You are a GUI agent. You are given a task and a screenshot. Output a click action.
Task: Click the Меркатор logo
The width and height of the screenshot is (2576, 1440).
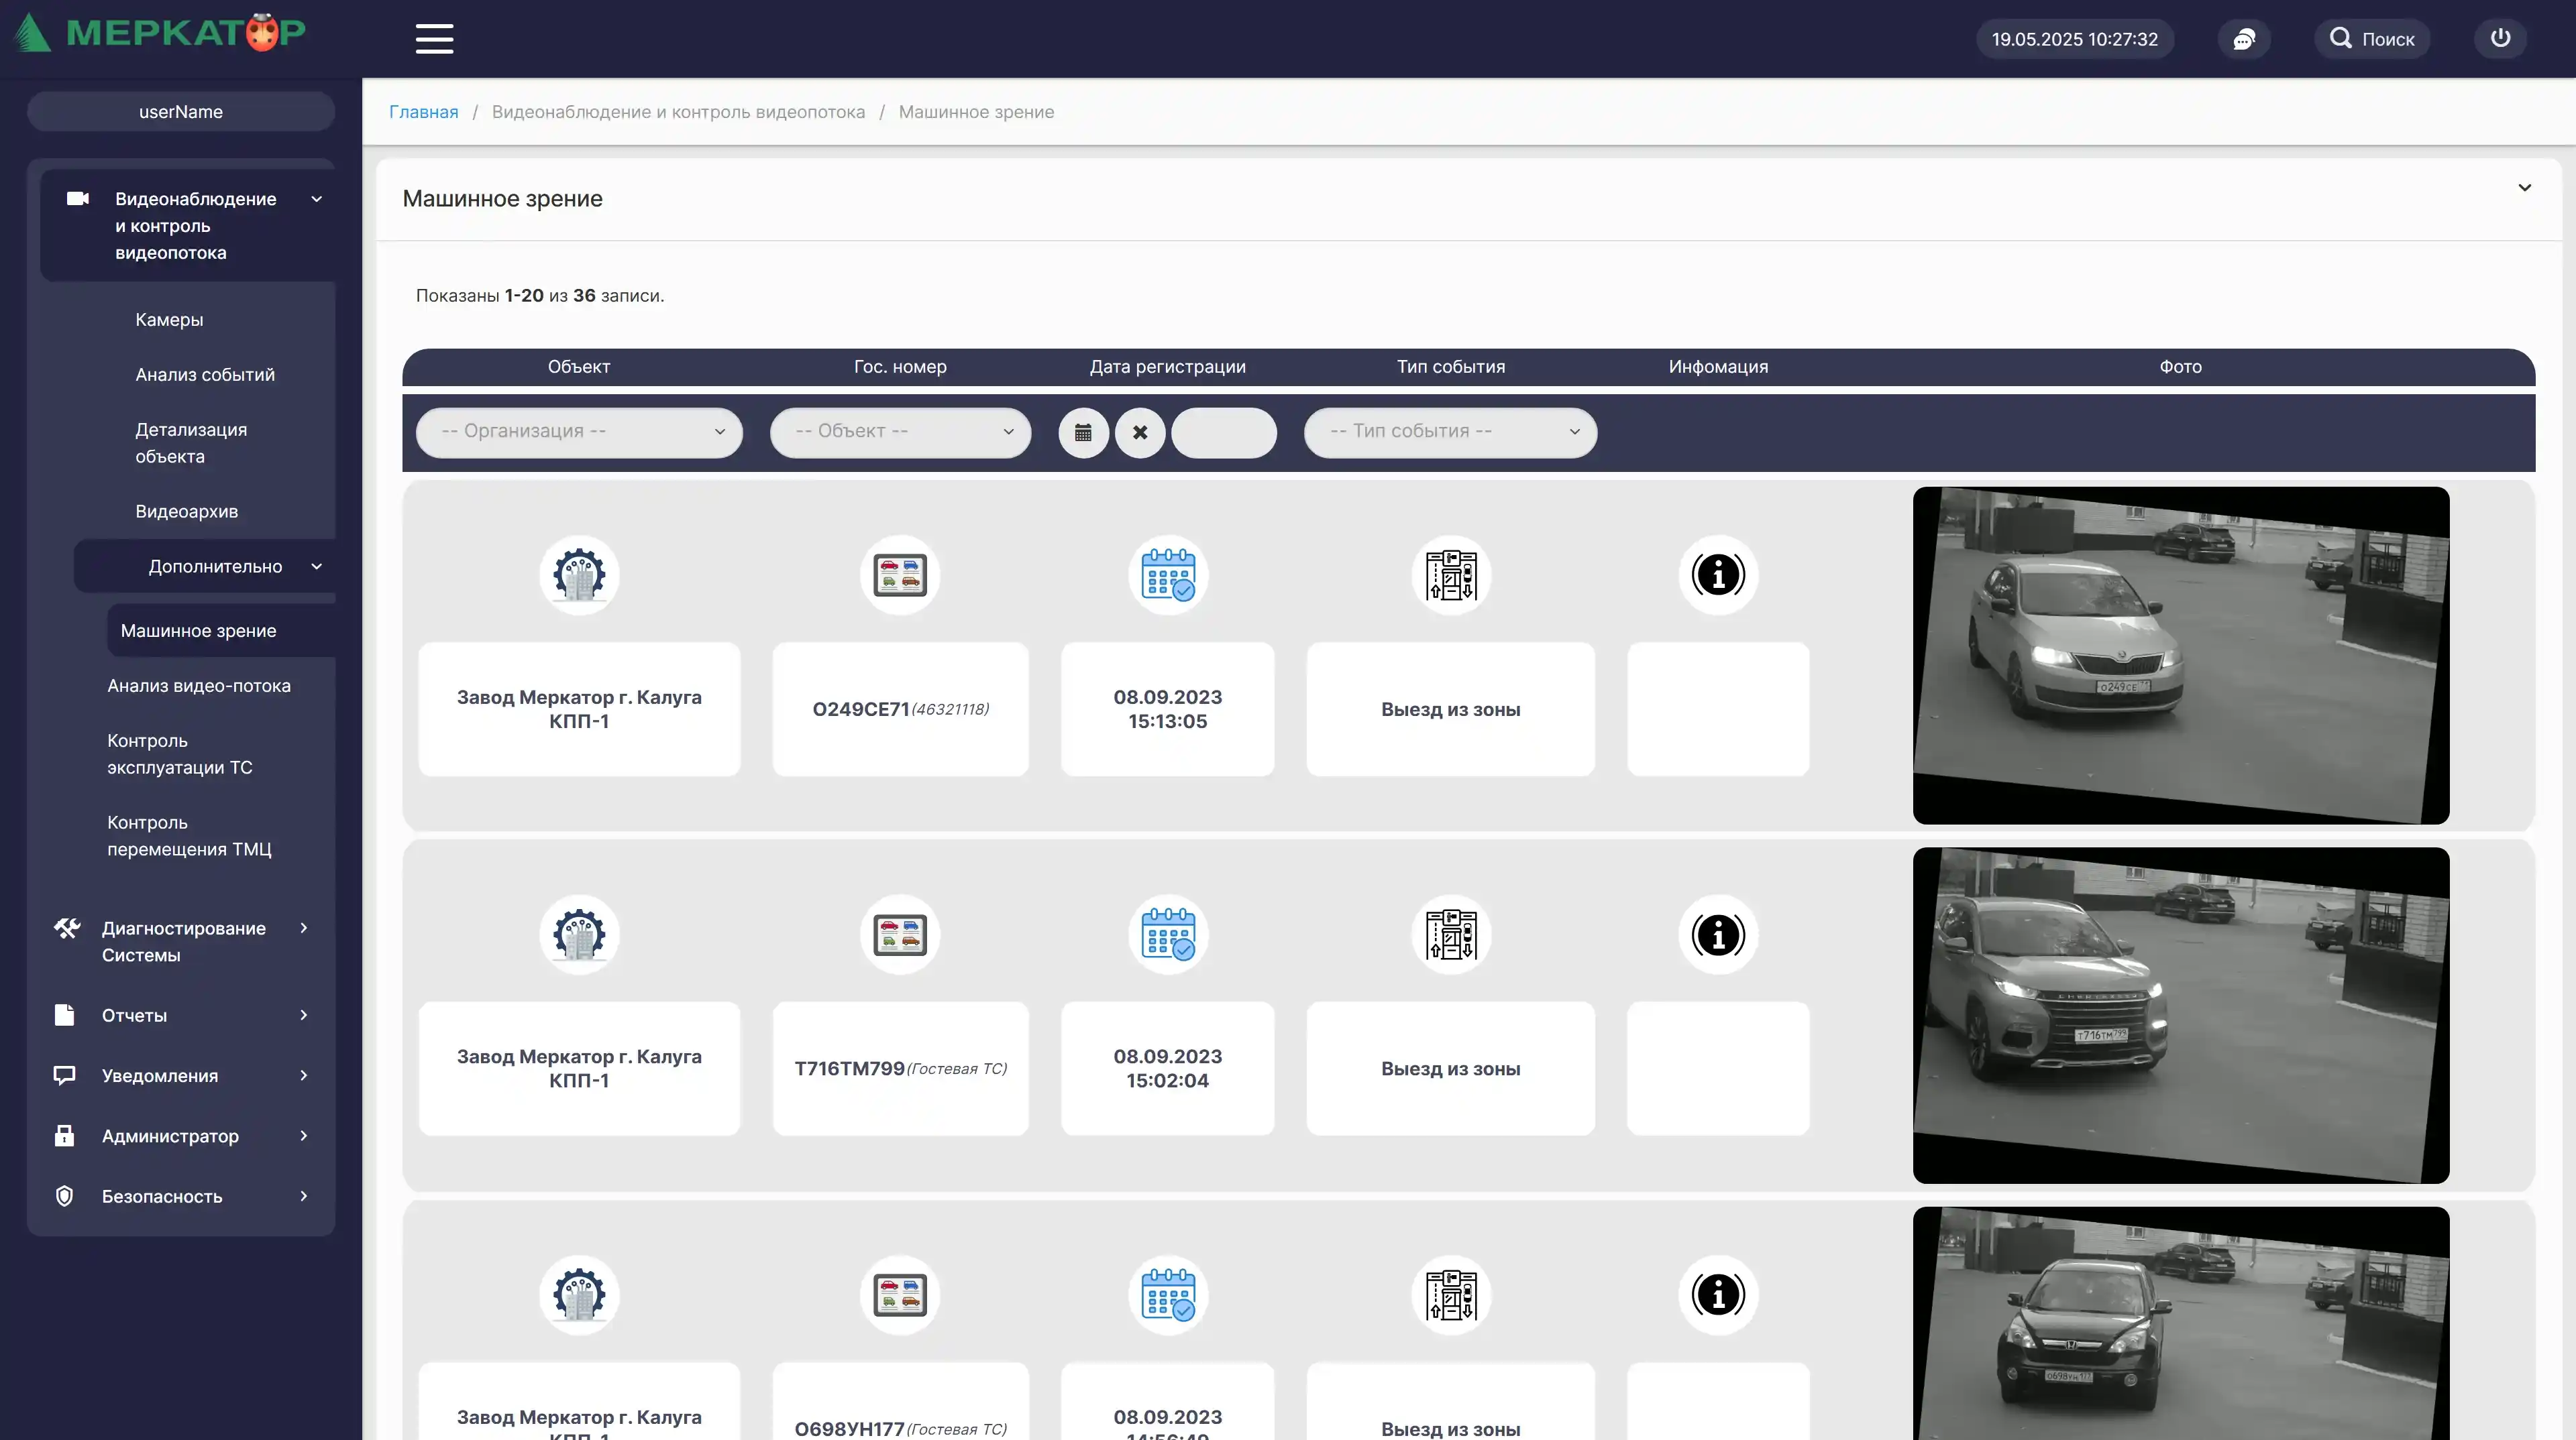coord(160,33)
